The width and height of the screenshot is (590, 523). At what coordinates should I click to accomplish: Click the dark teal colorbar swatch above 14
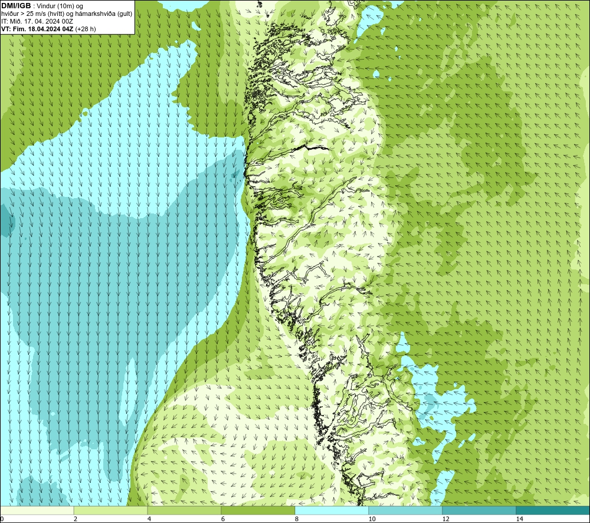pos(553,510)
